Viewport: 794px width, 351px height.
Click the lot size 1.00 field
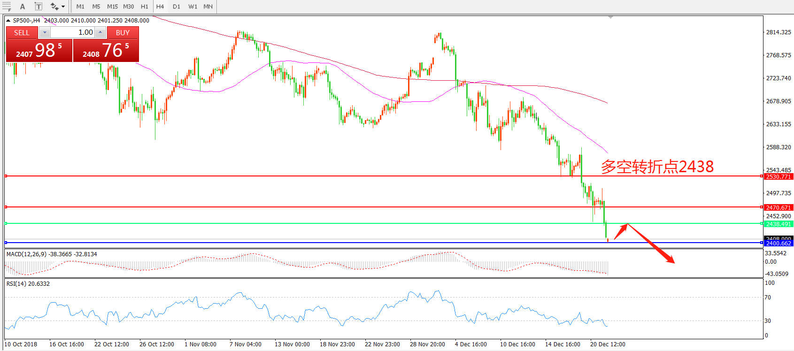click(x=73, y=32)
